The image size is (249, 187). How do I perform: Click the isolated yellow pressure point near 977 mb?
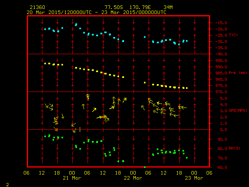pyautogui.click(x=145, y=83)
